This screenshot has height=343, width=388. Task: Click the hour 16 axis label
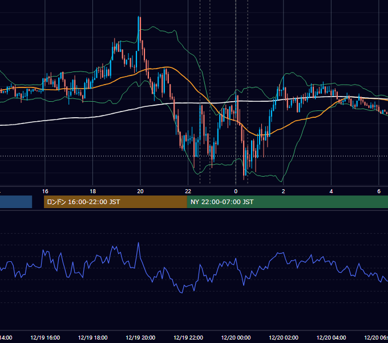click(x=45, y=192)
